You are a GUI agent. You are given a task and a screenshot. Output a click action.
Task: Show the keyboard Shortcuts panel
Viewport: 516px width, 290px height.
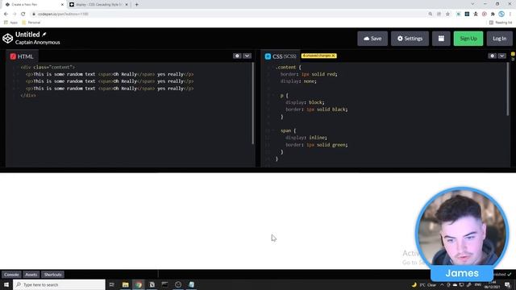pos(52,275)
